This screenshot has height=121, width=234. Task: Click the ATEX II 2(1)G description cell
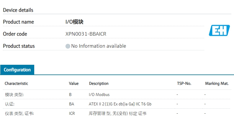click(x=120, y=104)
